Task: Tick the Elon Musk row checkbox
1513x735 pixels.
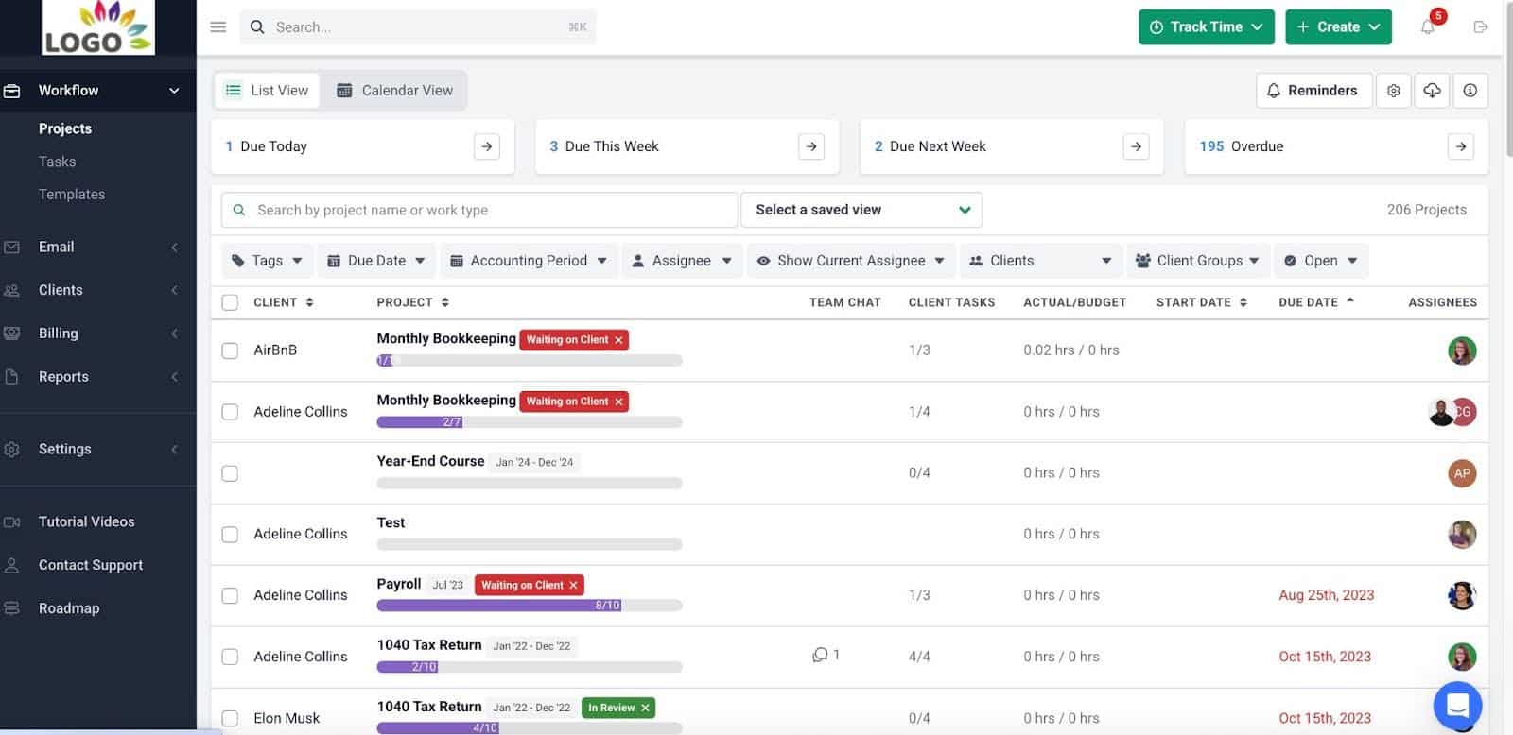Action: tap(230, 718)
